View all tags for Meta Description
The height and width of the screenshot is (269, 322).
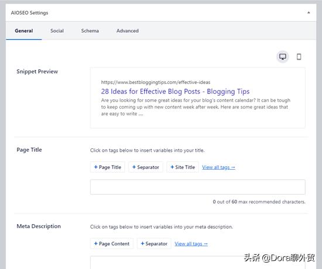click(191, 244)
